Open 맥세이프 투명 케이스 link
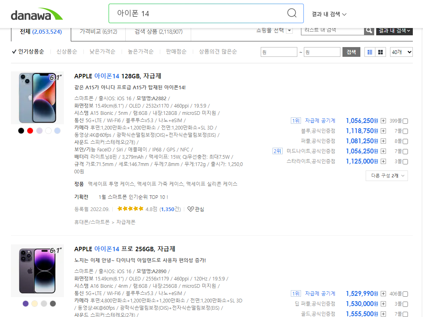 pos(111,184)
